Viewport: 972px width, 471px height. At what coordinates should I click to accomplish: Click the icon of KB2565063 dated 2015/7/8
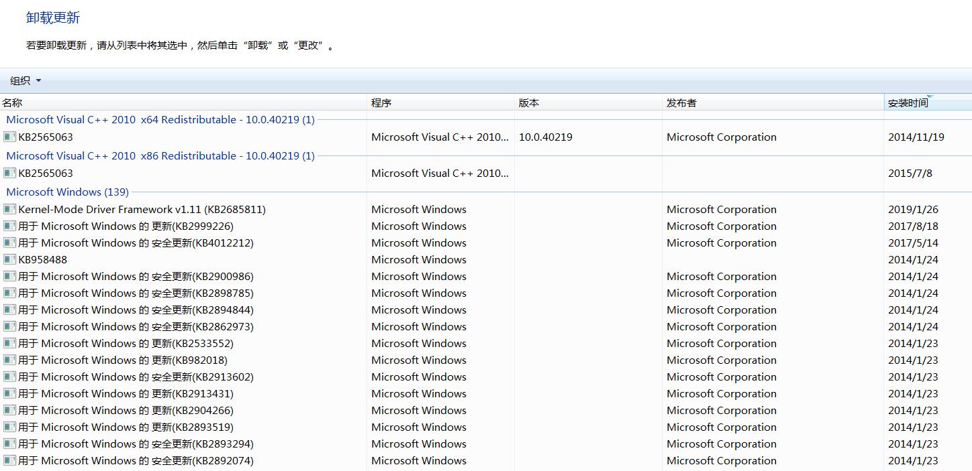[9, 173]
